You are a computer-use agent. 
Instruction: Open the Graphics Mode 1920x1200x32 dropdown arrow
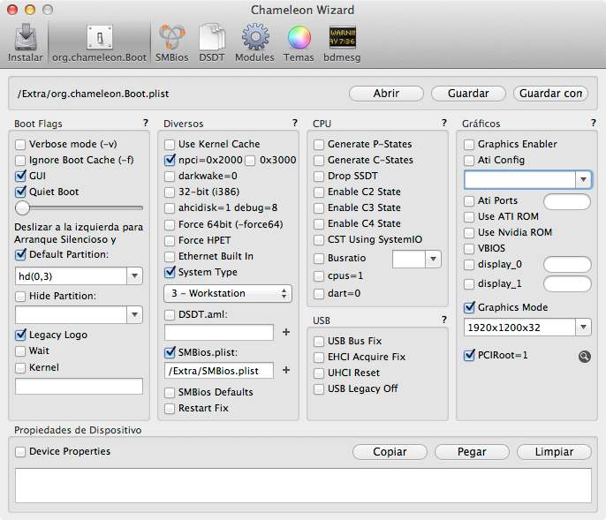click(x=583, y=328)
